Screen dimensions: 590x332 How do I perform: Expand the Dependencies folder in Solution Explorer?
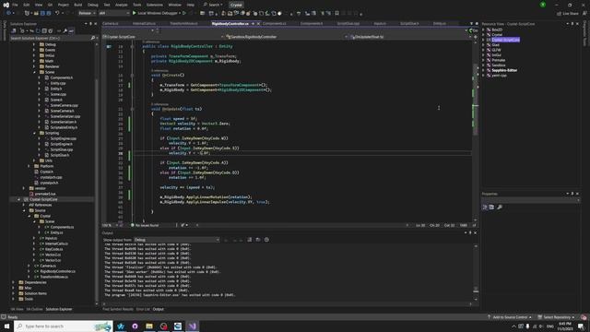[14, 282]
